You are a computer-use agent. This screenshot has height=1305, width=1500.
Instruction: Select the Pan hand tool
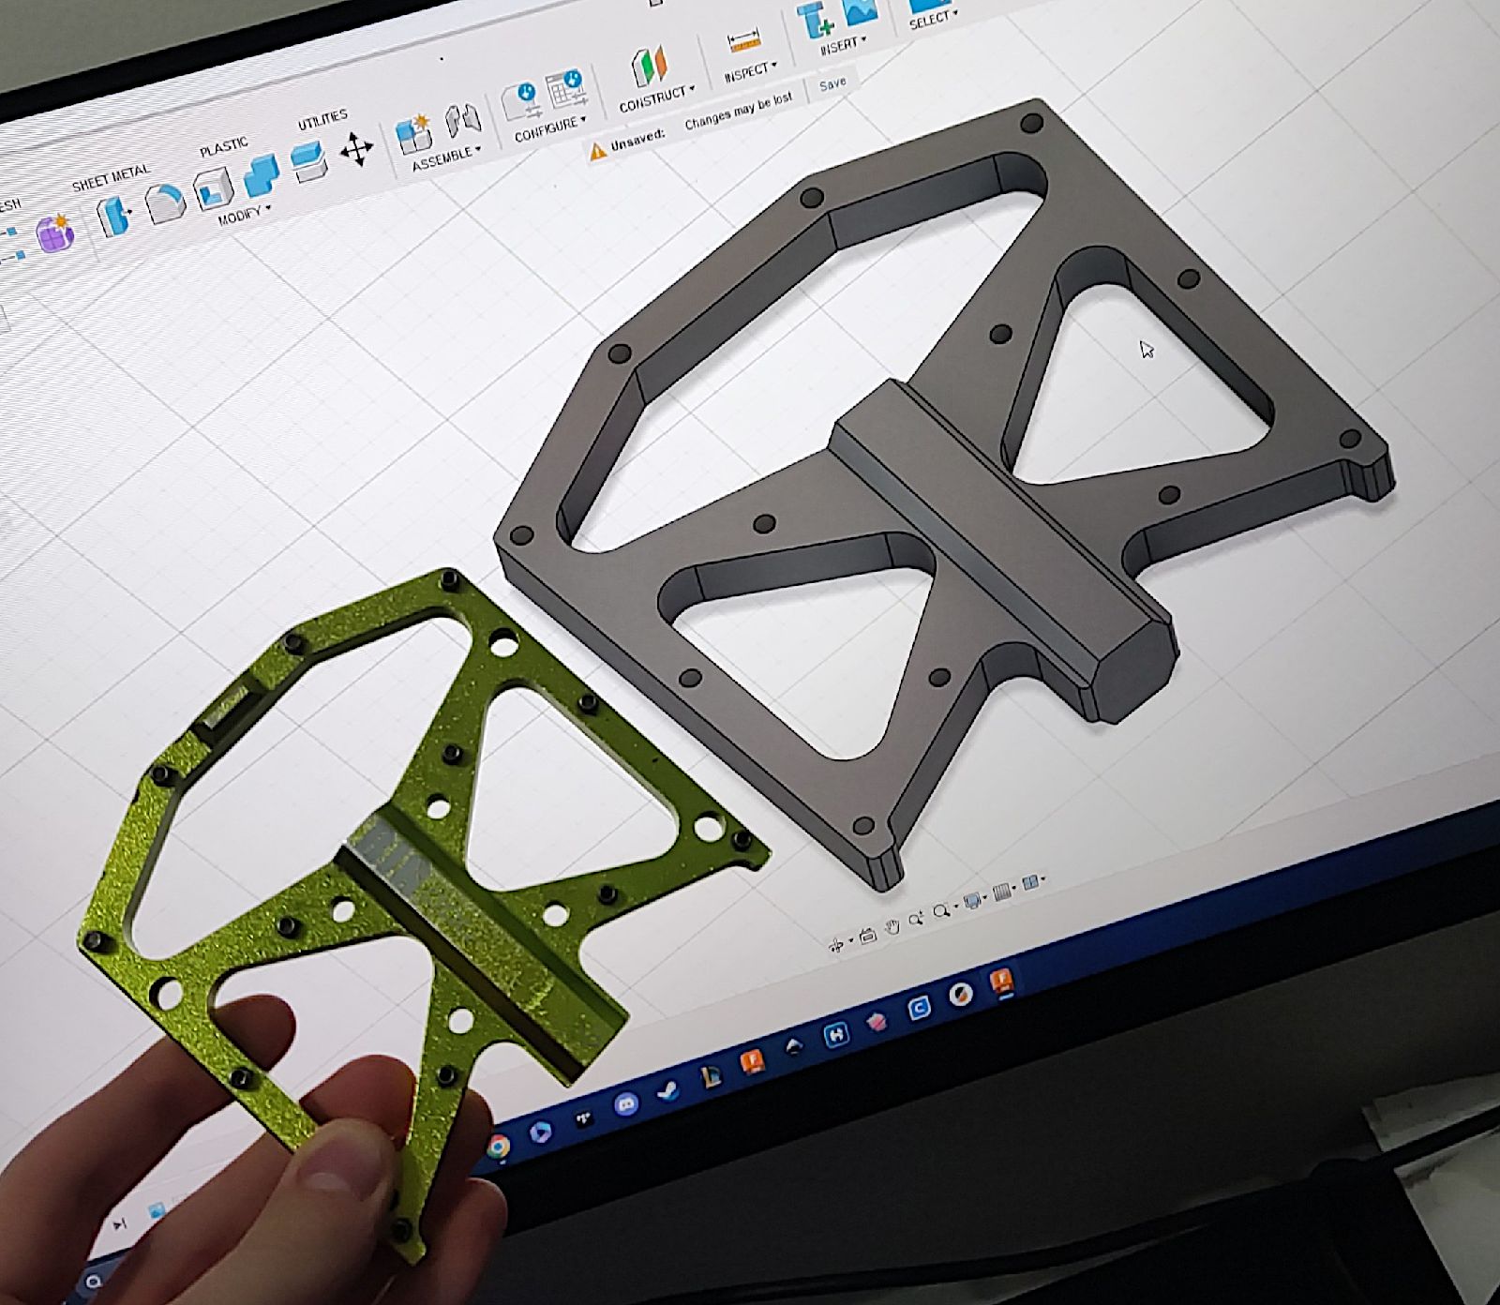pyautogui.click(x=892, y=926)
